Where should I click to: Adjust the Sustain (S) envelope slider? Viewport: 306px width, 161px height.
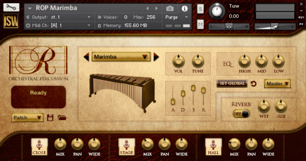[193, 88]
